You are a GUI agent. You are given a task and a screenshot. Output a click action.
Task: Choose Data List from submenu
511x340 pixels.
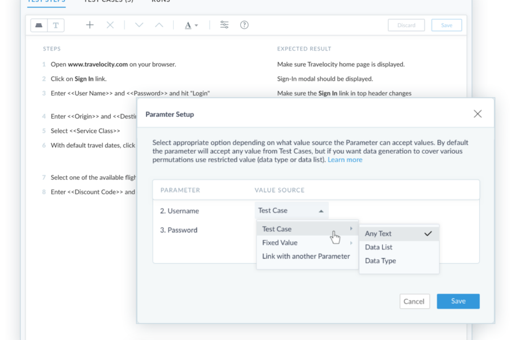click(379, 247)
